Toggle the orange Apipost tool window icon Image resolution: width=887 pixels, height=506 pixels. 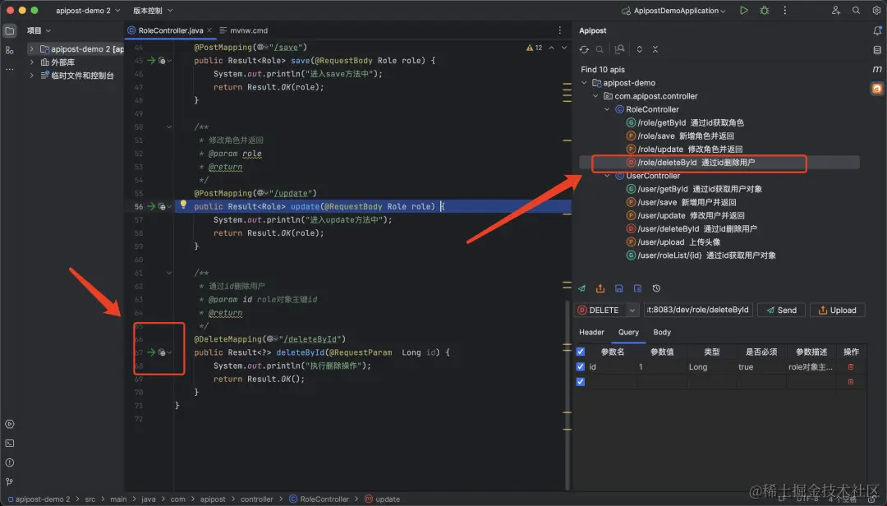(877, 88)
